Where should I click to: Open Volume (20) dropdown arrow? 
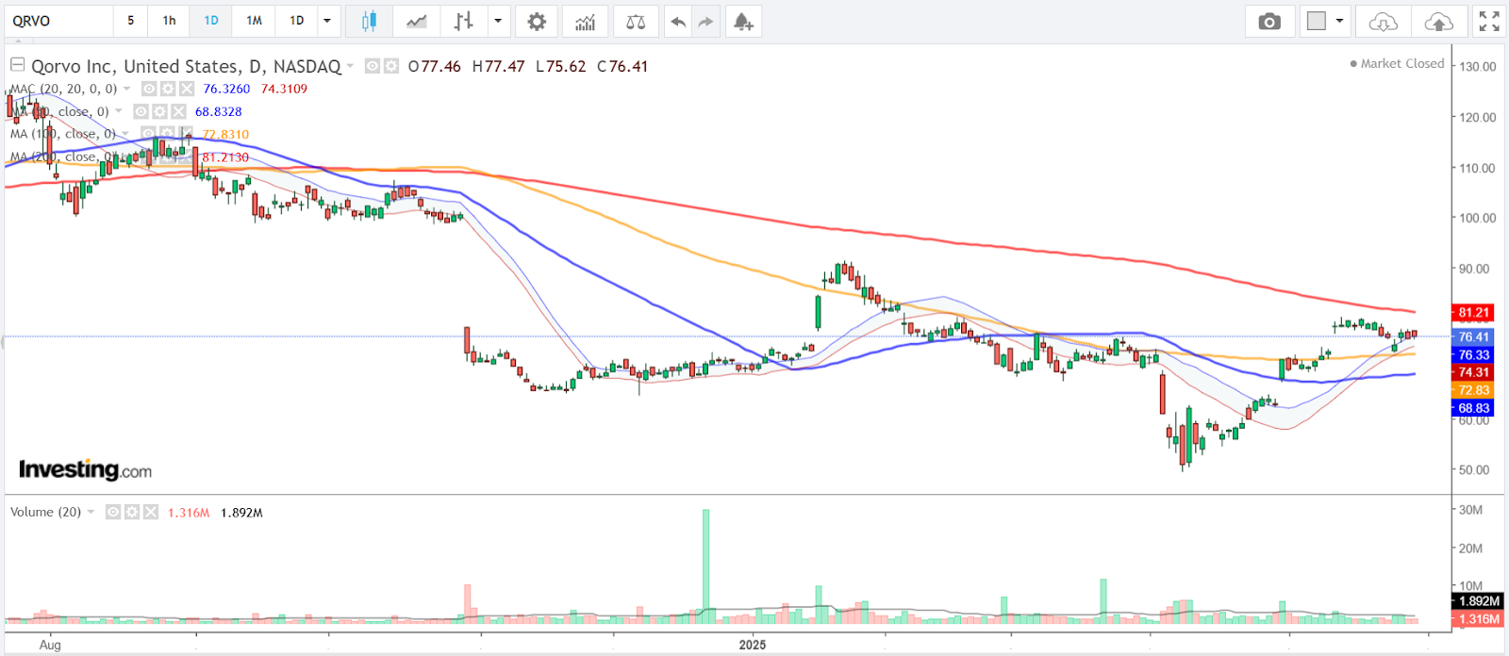tap(91, 512)
